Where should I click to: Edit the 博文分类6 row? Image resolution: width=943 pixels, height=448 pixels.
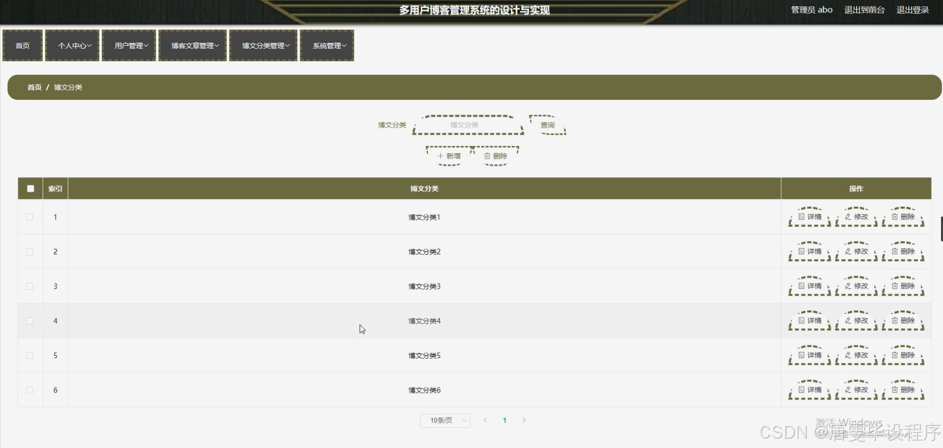click(x=856, y=390)
